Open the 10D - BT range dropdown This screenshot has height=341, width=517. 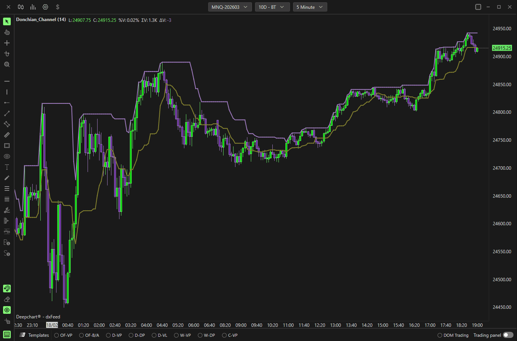[272, 7]
